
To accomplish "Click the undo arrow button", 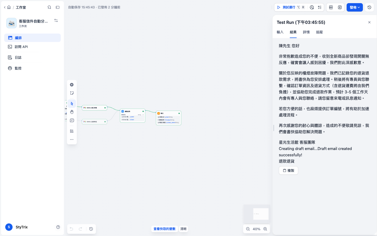I will click(71, 229).
